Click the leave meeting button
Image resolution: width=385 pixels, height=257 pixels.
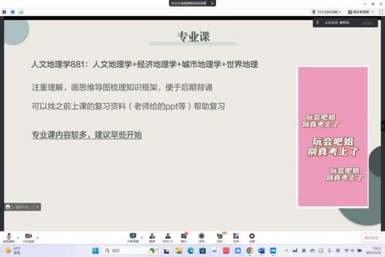coord(372,238)
